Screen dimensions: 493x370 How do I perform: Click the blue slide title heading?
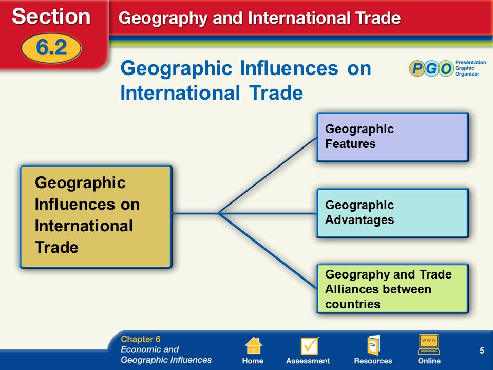tap(245, 81)
